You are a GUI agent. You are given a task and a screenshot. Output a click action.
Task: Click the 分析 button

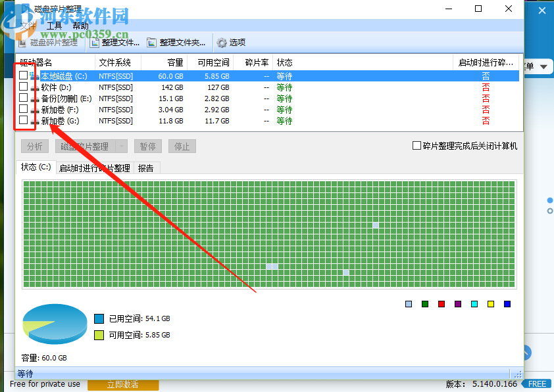tap(35, 146)
